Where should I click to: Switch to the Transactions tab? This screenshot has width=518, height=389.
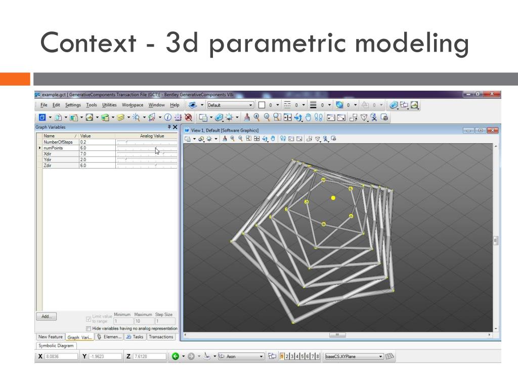[161, 337]
